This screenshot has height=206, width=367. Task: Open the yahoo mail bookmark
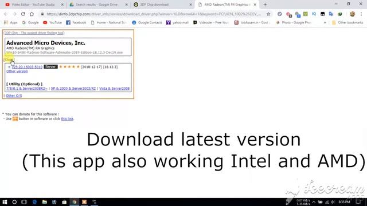point(177,22)
